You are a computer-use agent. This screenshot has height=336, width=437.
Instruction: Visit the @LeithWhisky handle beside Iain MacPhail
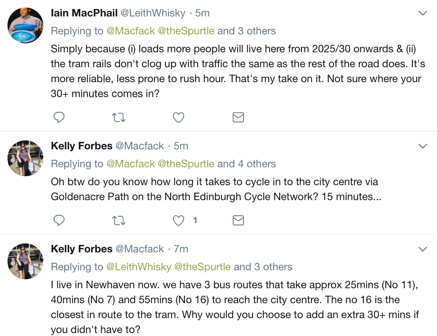(153, 13)
